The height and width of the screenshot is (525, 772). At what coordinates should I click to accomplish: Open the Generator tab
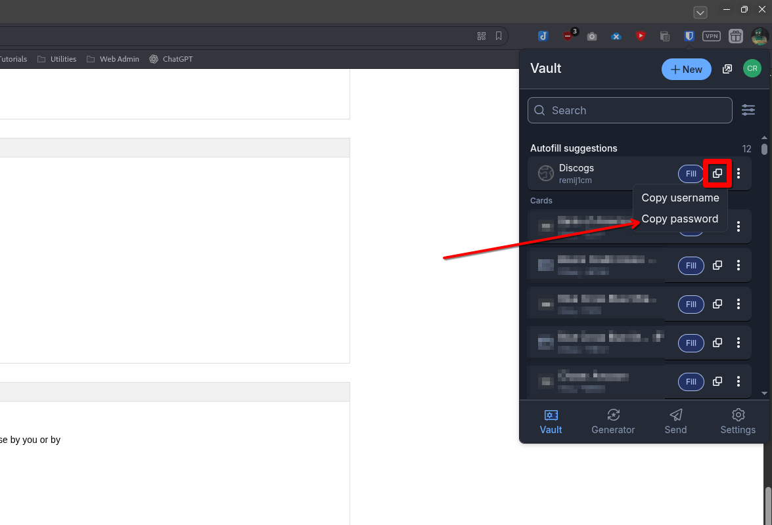tap(613, 421)
